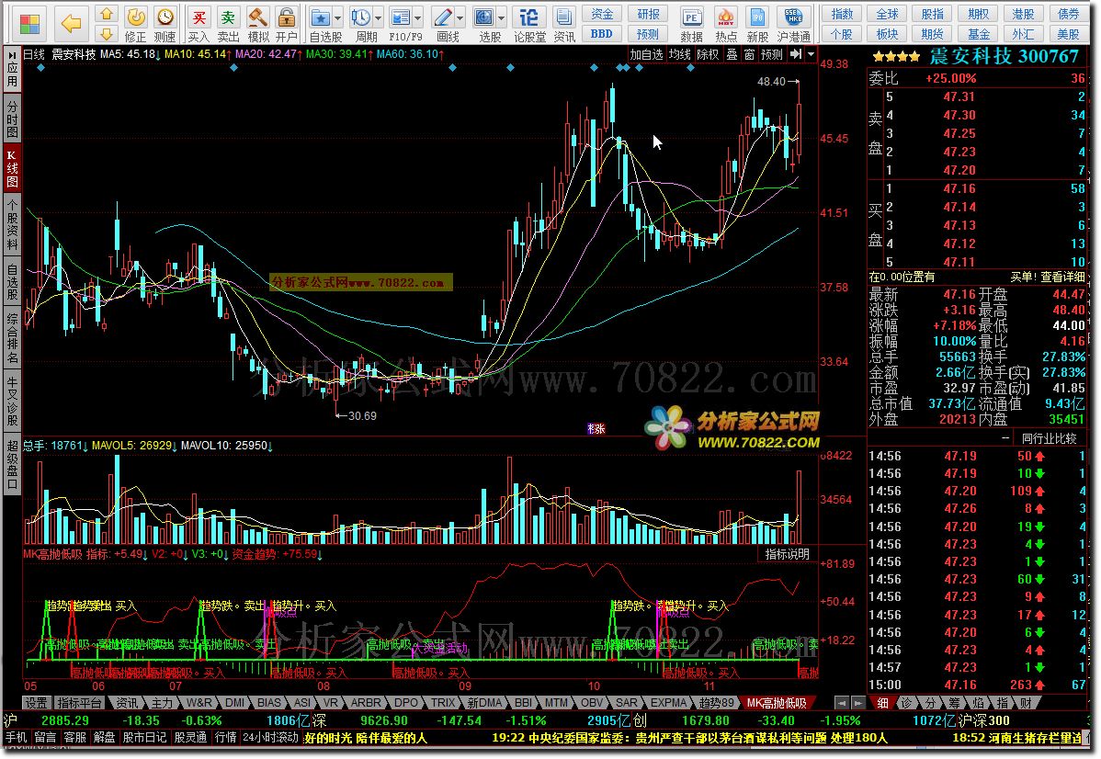This screenshot has height=759, width=1101.
Task: Toggle the 叠 overlay option
Action: tap(732, 54)
